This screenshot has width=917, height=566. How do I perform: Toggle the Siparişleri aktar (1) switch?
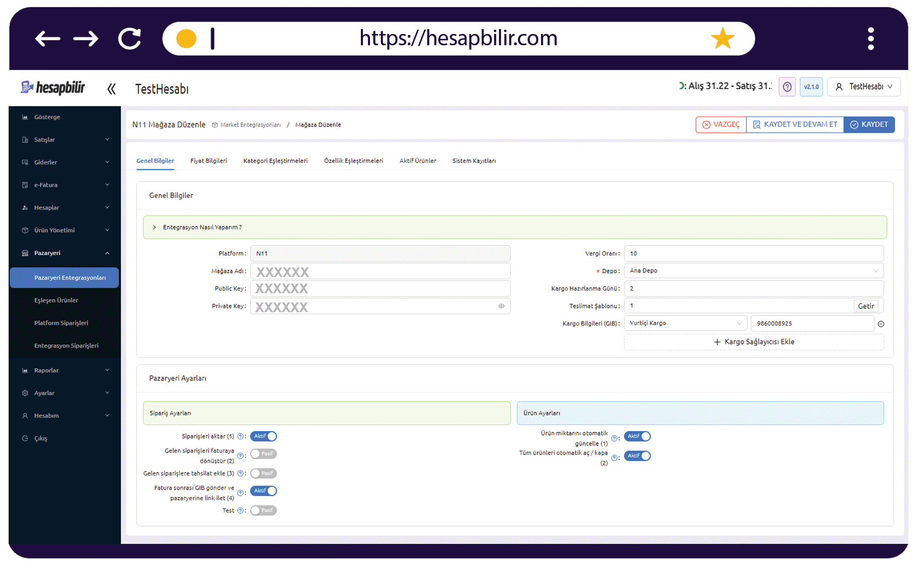263,436
